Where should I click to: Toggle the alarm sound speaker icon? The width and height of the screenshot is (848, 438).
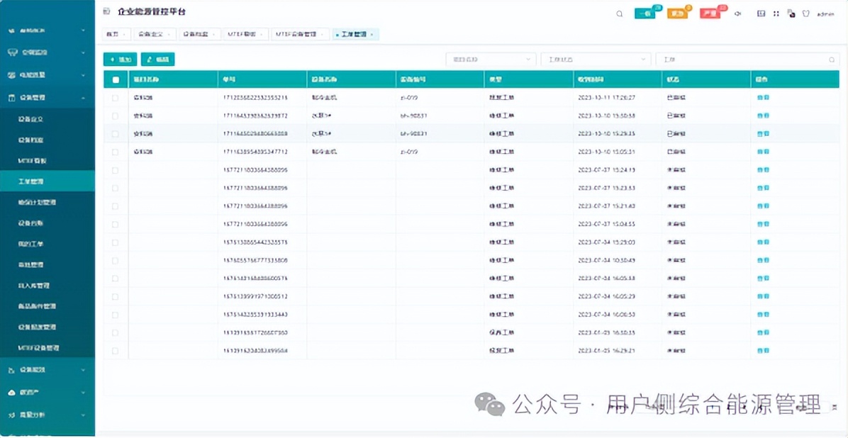737,14
